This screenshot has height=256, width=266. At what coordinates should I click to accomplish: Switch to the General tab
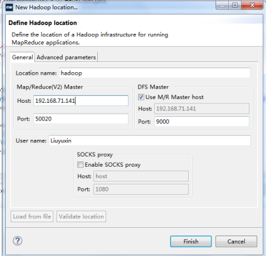(22, 57)
